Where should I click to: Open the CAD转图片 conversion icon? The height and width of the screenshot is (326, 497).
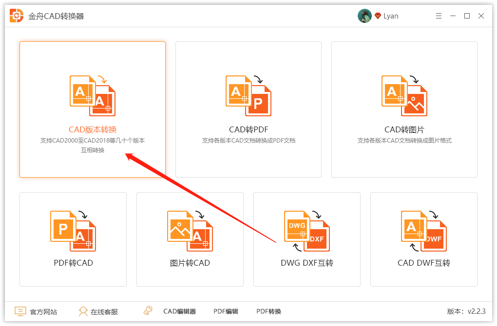coord(404,95)
